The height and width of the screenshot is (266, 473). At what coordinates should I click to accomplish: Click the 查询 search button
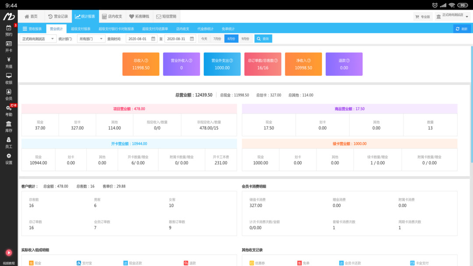[264, 39]
